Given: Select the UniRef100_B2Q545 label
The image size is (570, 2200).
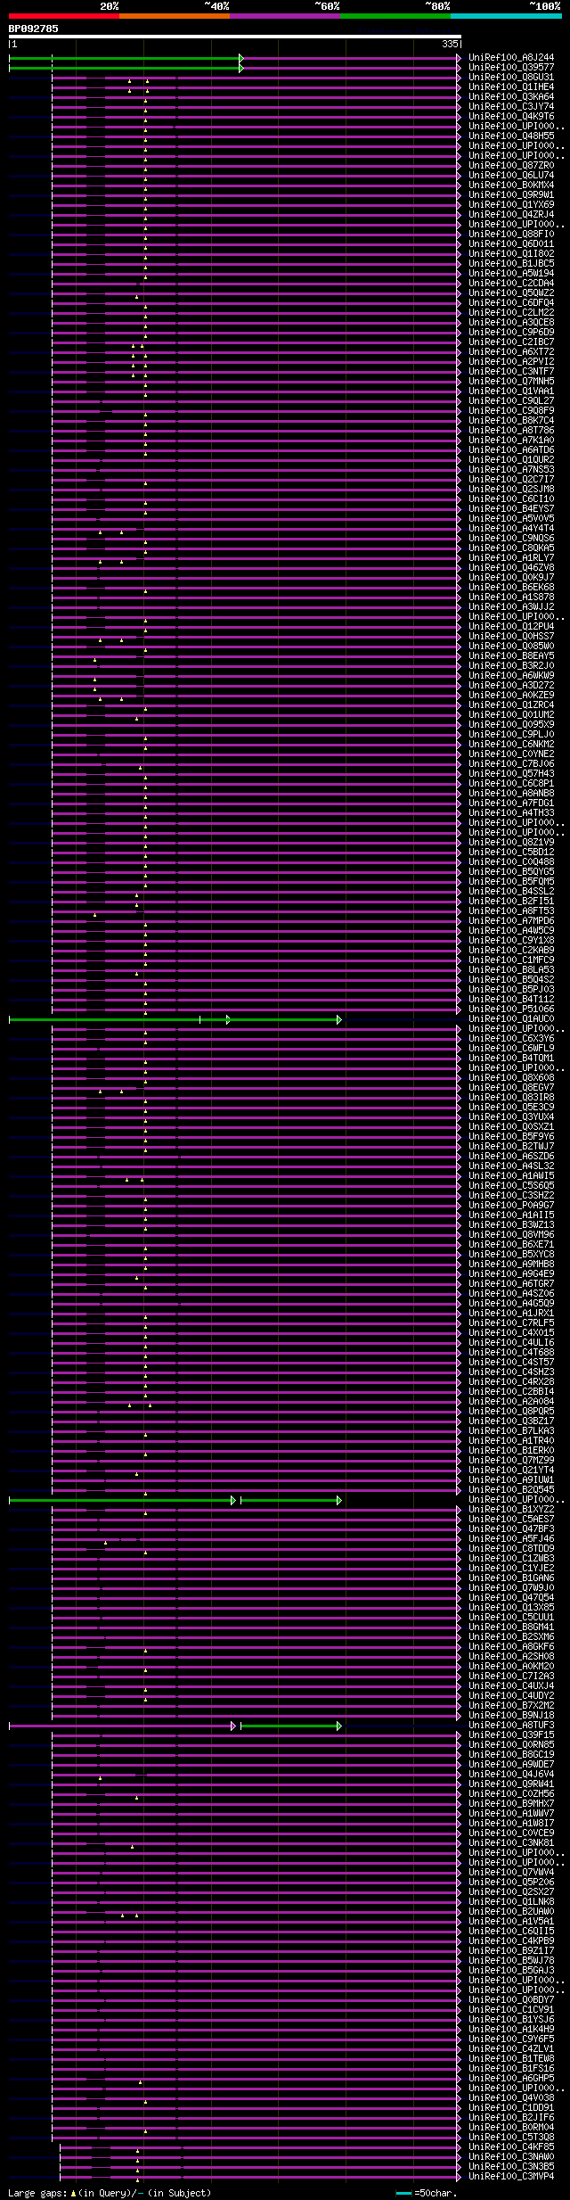Looking at the screenshot, I should (511, 1490).
